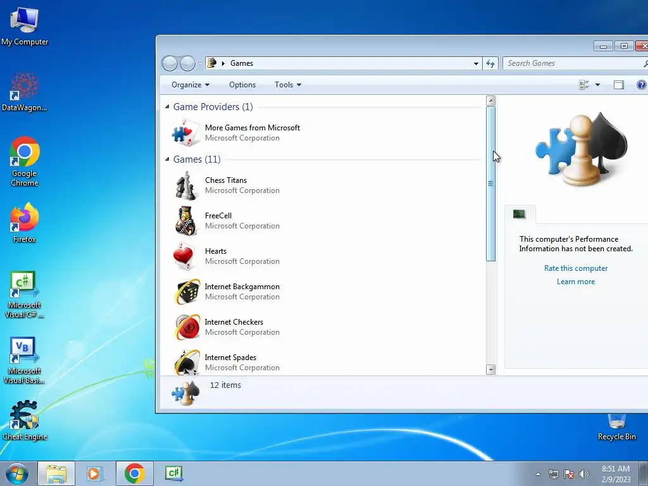
Task: Open the More Games from Microsoft icon
Action: 185,133
